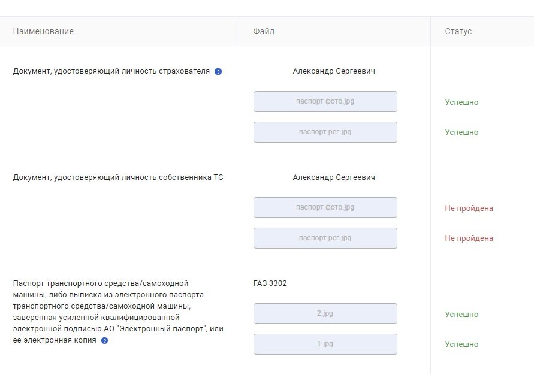Open vehicle owner's "паспорт фото.jpg" file
The width and height of the screenshot is (534, 384).
[325, 207]
